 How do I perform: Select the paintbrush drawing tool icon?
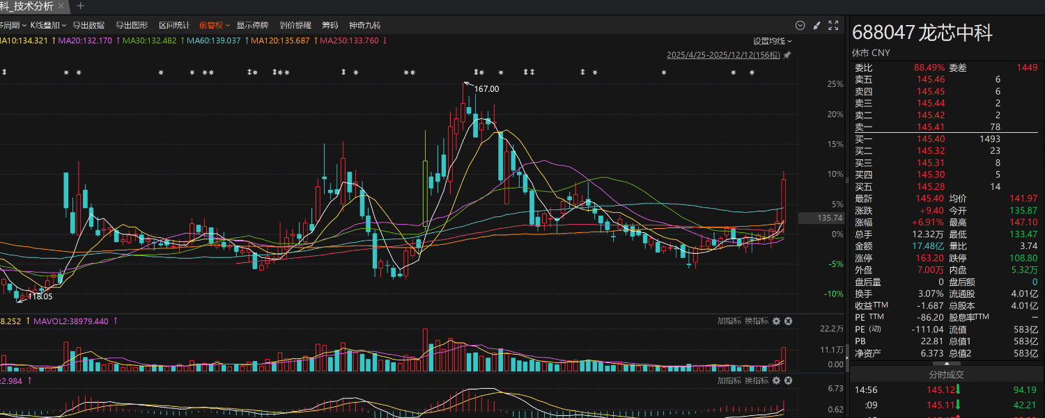coord(817,26)
